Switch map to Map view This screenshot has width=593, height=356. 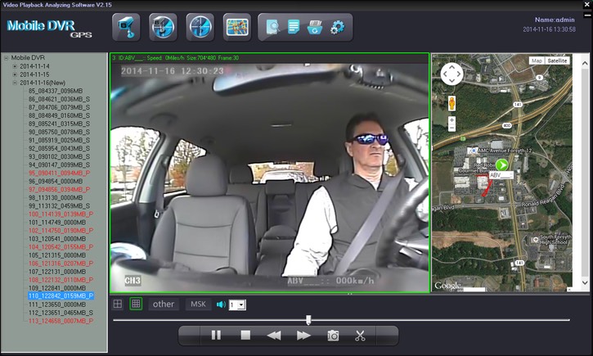pos(537,61)
